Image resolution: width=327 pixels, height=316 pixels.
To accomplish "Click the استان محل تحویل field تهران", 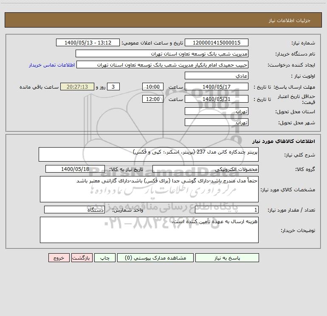I will [x=217, y=111].
